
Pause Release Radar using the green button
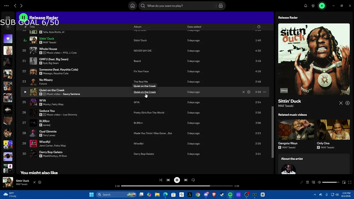coord(24,18)
